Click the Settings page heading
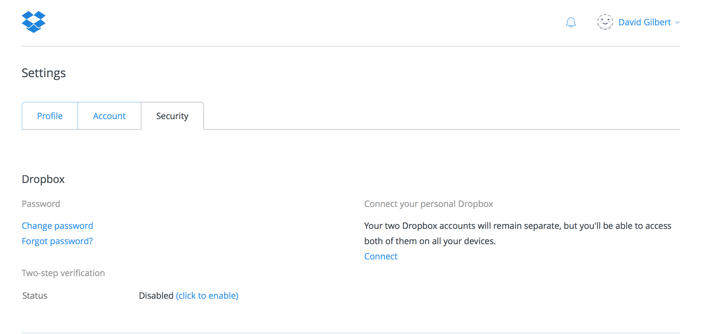728x334 pixels. point(44,73)
